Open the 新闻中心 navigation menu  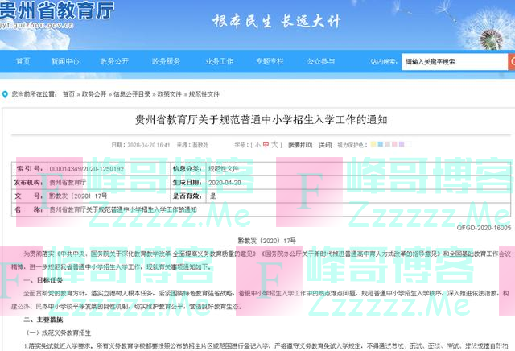point(65,61)
